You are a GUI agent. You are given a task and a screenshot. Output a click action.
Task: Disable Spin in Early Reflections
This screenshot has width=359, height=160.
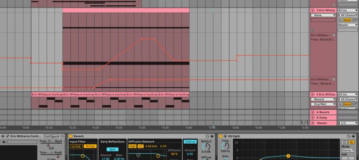(x=112, y=149)
